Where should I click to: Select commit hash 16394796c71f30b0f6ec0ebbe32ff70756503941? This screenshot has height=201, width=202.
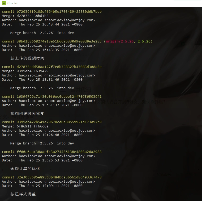tap(59, 97)
